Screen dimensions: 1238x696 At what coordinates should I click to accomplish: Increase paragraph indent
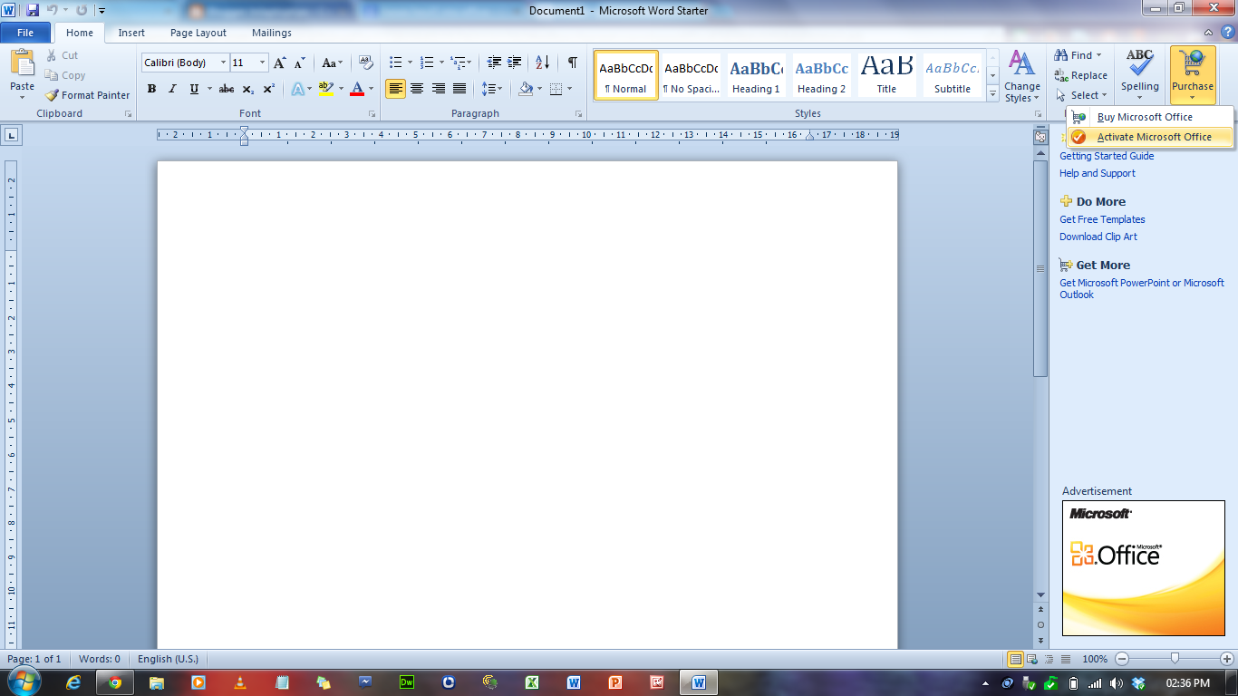[x=515, y=63]
